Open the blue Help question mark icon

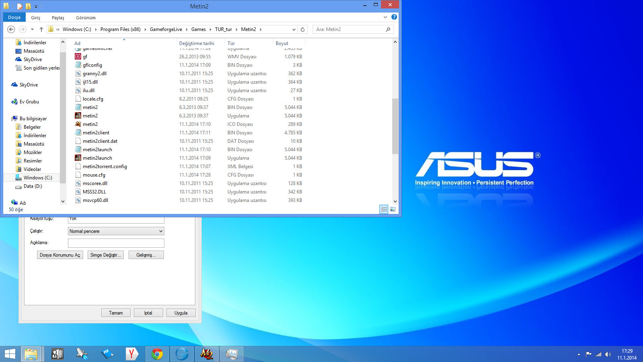click(394, 17)
